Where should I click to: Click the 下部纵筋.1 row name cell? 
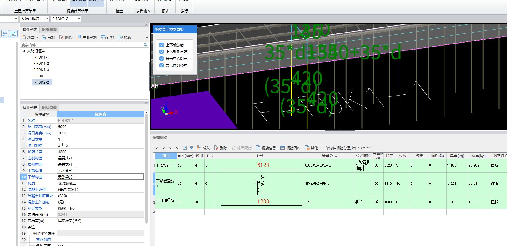point(166,165)
